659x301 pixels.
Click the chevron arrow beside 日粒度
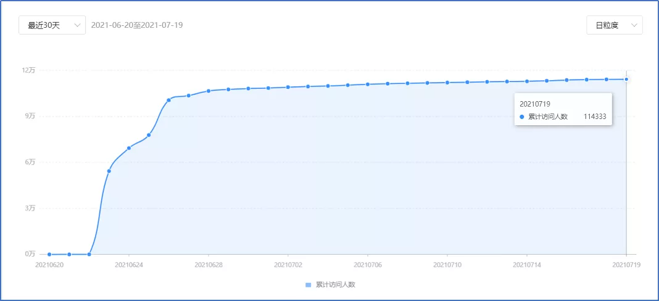coord(634,25)
